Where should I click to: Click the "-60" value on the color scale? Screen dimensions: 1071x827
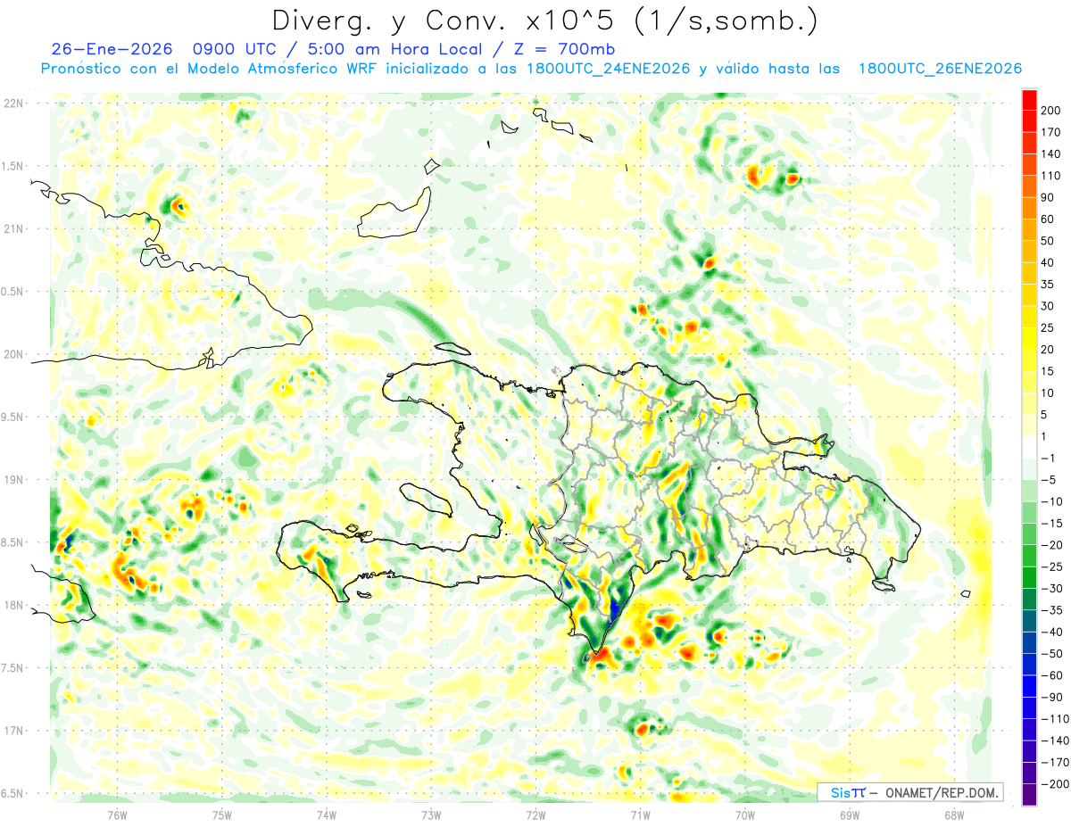[x=1051, y=675]
